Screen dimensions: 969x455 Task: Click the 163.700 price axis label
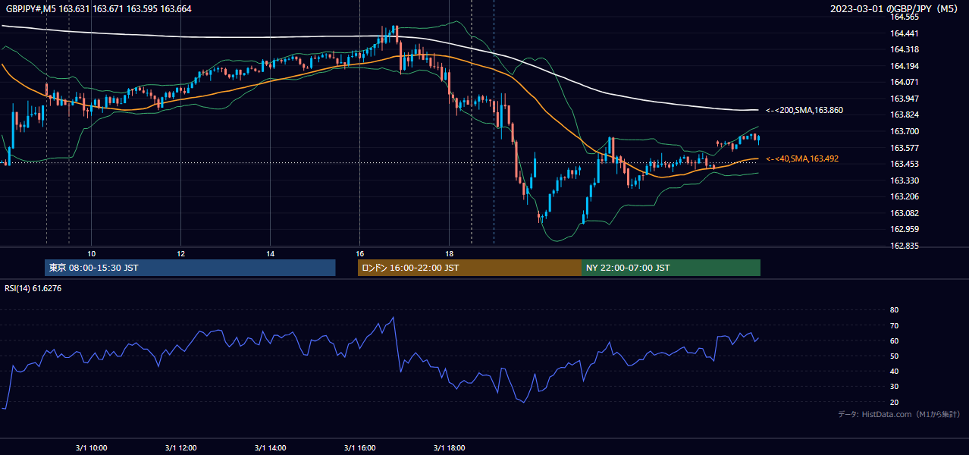pos(905,131)
